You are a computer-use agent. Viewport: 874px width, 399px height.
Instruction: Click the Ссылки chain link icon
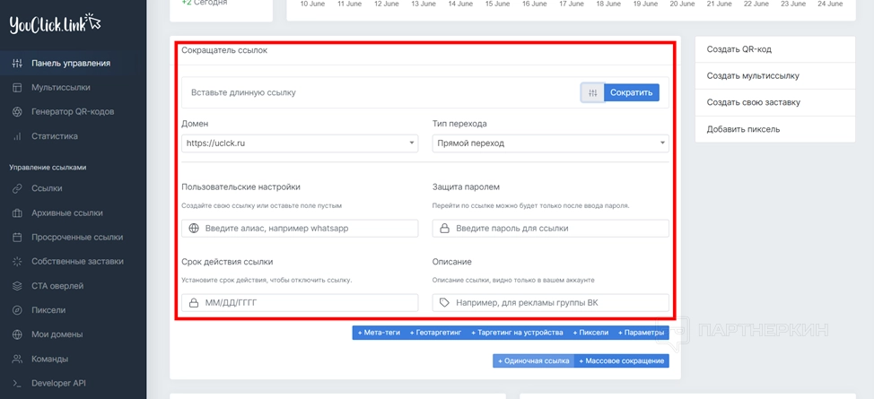(17, 188)
